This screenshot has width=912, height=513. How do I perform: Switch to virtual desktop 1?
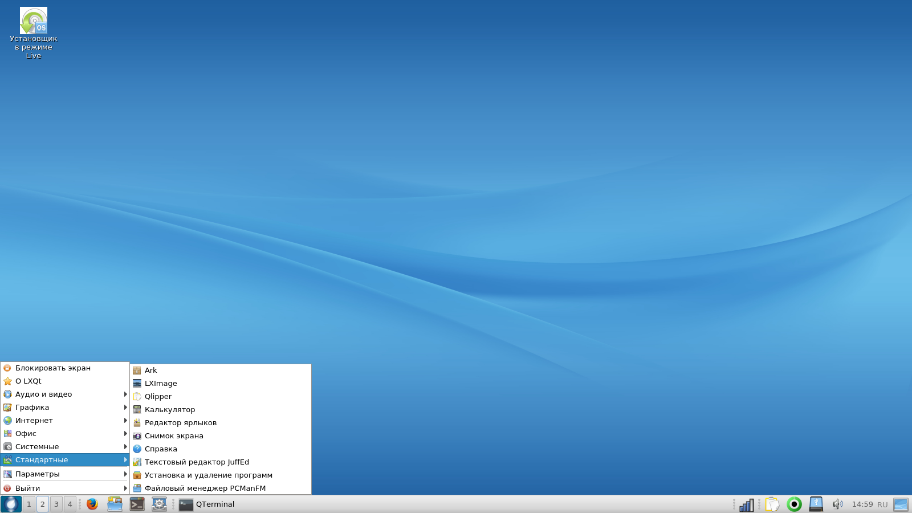tap(28, 504)
